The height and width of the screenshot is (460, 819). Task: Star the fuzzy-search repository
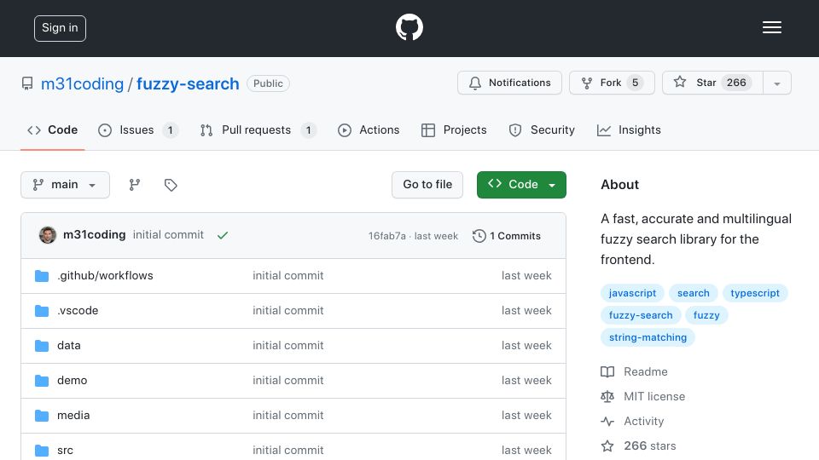[x=712, y=83]
